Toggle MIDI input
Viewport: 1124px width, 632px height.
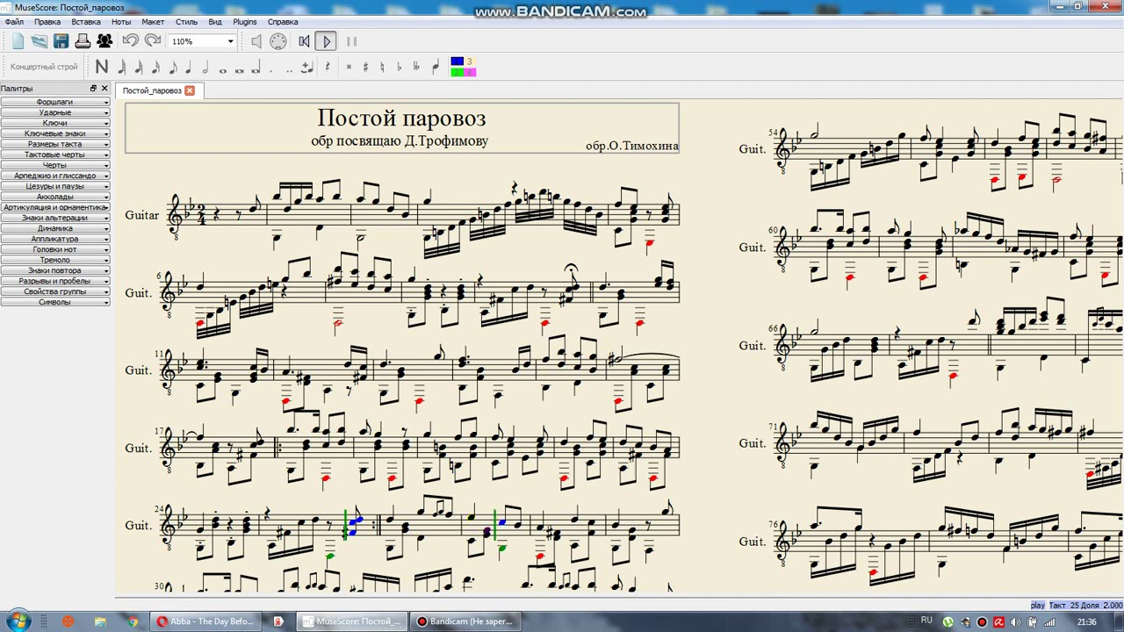pos(278,41)
